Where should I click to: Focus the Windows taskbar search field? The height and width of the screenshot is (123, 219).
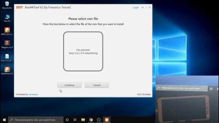[x=36, y=120]
